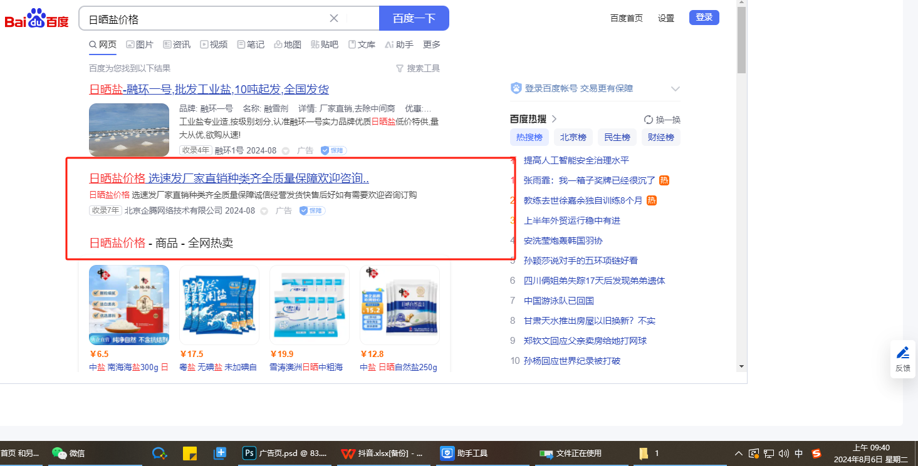Clear the search box with the X icon
The image size is (918, 466).
point(334,18)
